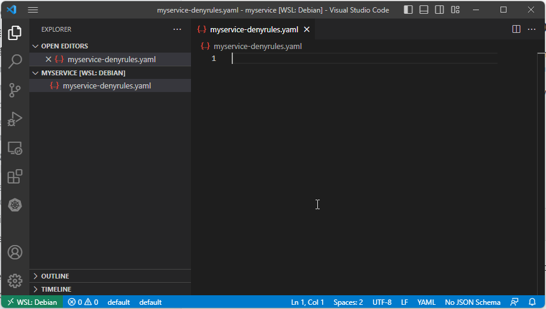Viewport: 546px width, 309px height.
Task: Click the WSL: Debian remote indicator
Action: tap(32, 302)
